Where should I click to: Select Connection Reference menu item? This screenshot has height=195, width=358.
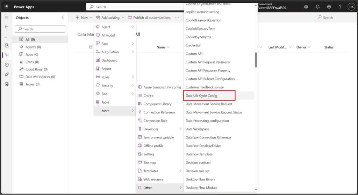tap(160, 112)
